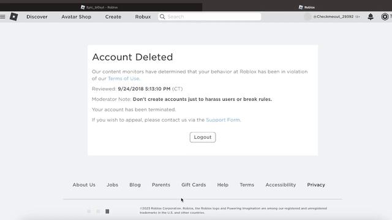This screenshot has height=220, width=392.
Task: Click the search magnifier icon
Action: [162, 16]
